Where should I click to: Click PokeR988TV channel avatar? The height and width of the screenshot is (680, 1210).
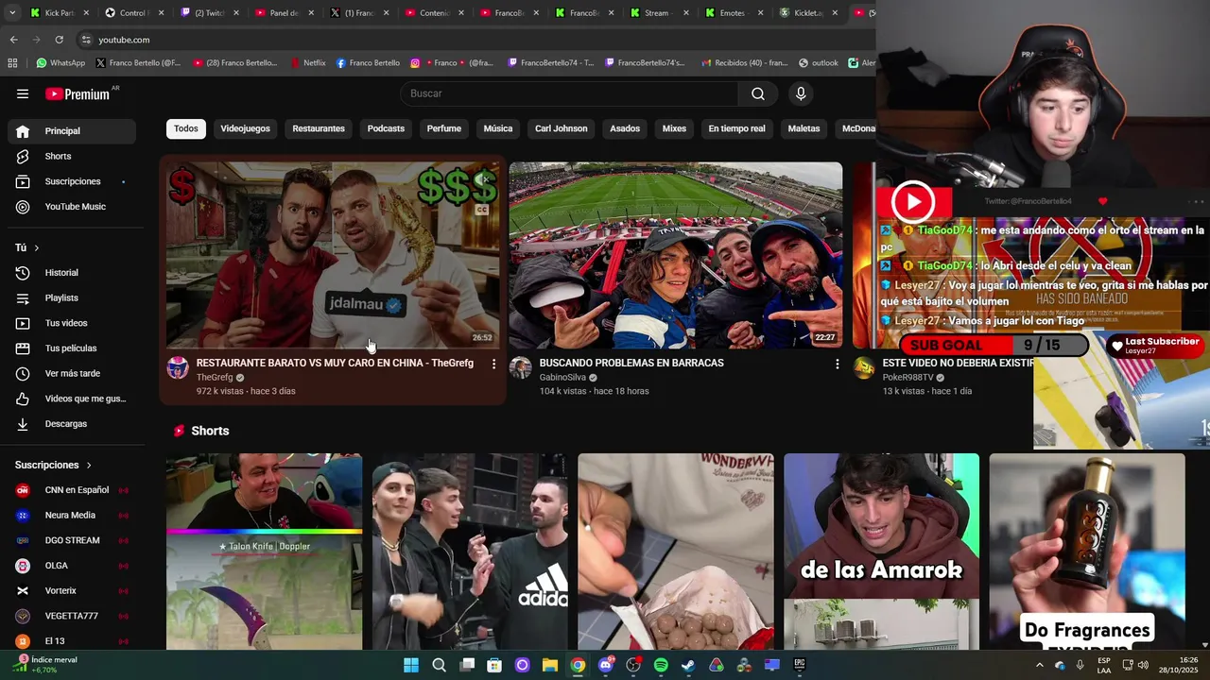[864, 368]
